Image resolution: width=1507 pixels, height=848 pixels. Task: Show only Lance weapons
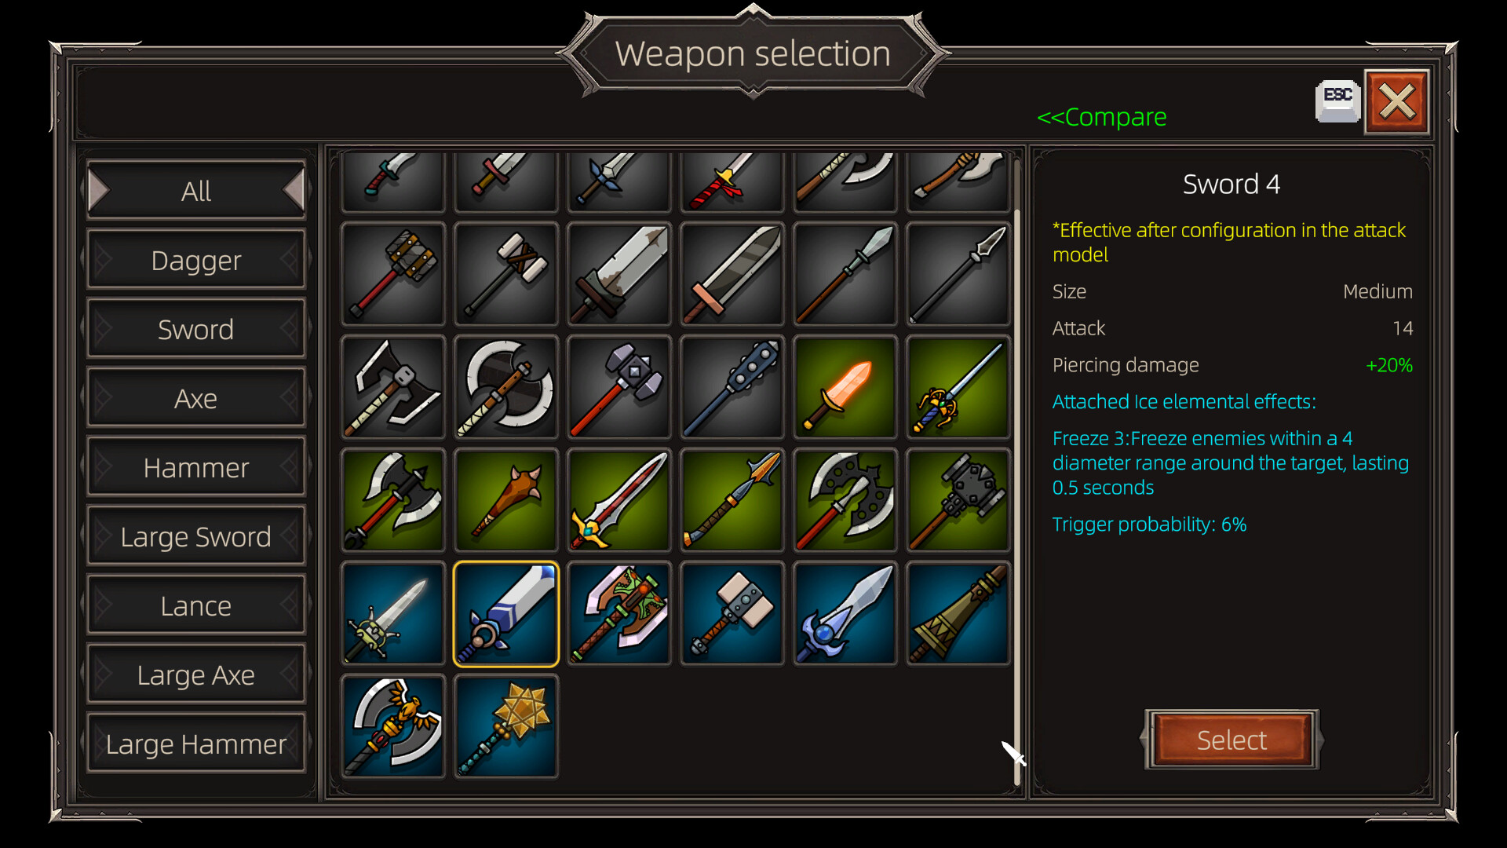(196, 605)
